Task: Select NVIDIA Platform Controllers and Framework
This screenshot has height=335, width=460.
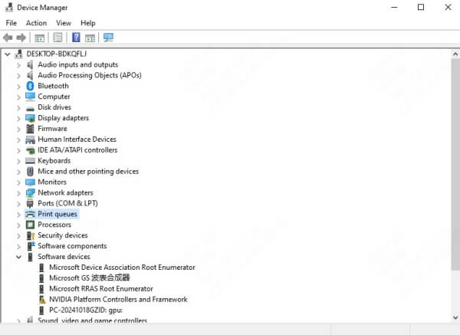Action: coord(118,300)
